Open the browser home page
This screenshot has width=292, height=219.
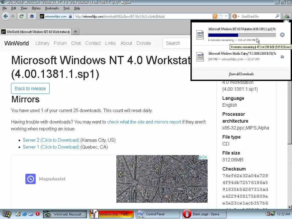click(32, 16)
